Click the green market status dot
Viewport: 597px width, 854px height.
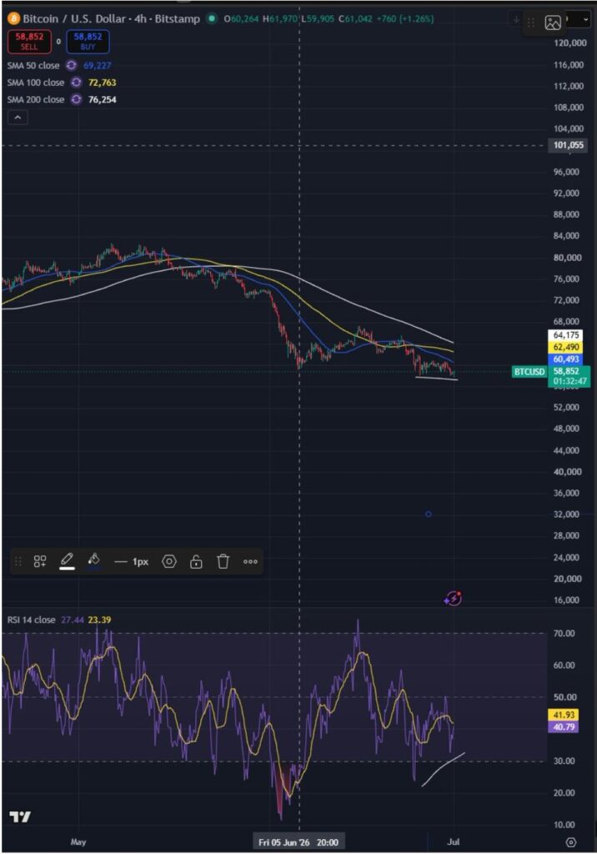[211, 18]
